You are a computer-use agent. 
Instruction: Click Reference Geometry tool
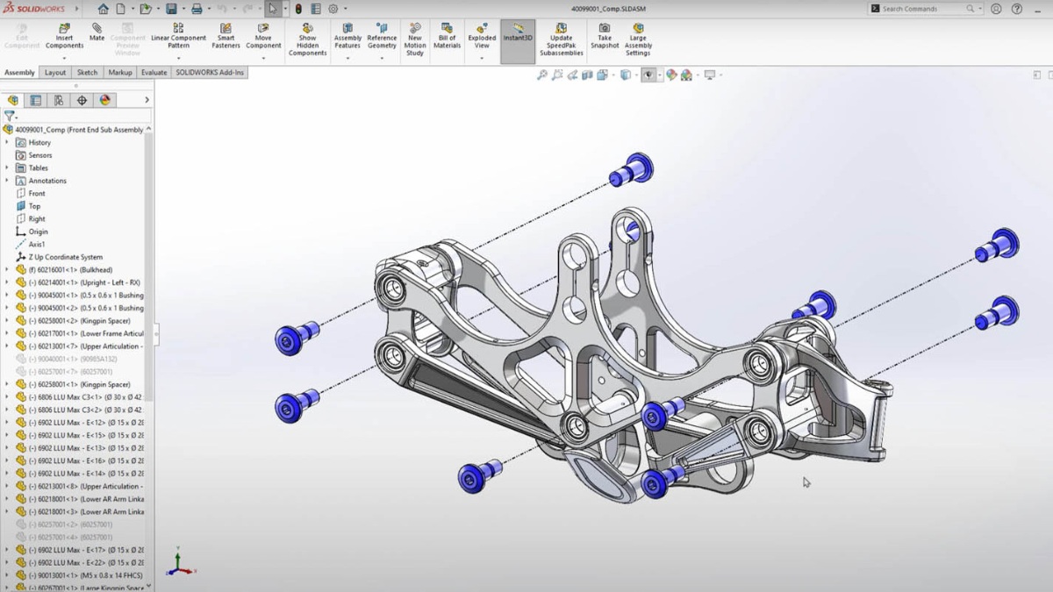click(382, 37)
